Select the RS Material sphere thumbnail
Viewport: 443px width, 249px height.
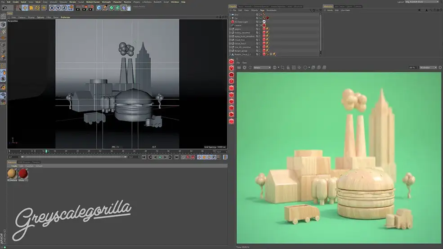coord(12,174)
